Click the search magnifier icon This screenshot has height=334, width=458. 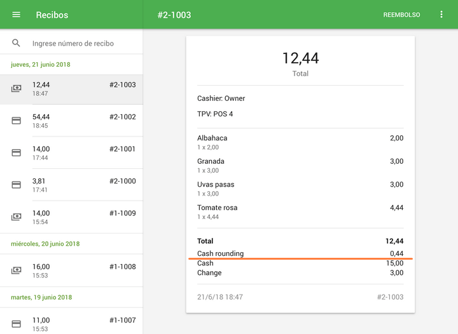[x=17, y=43]
